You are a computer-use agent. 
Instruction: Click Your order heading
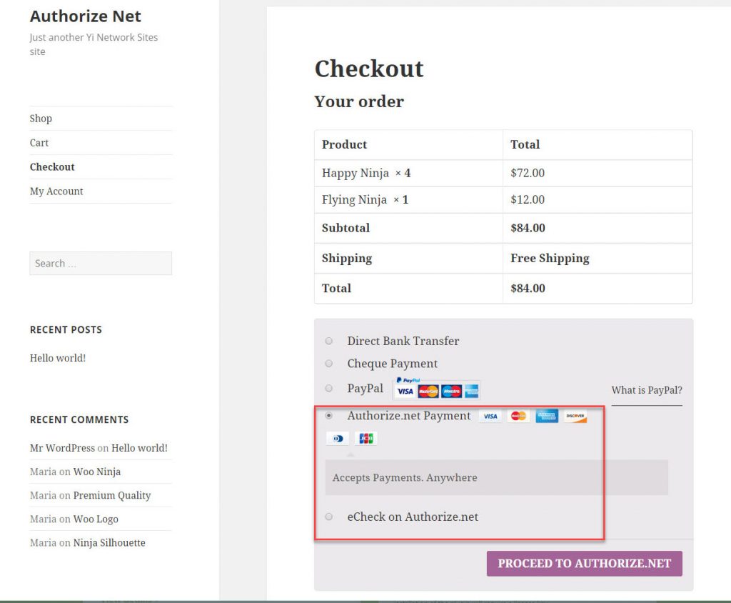pos(359,101)
